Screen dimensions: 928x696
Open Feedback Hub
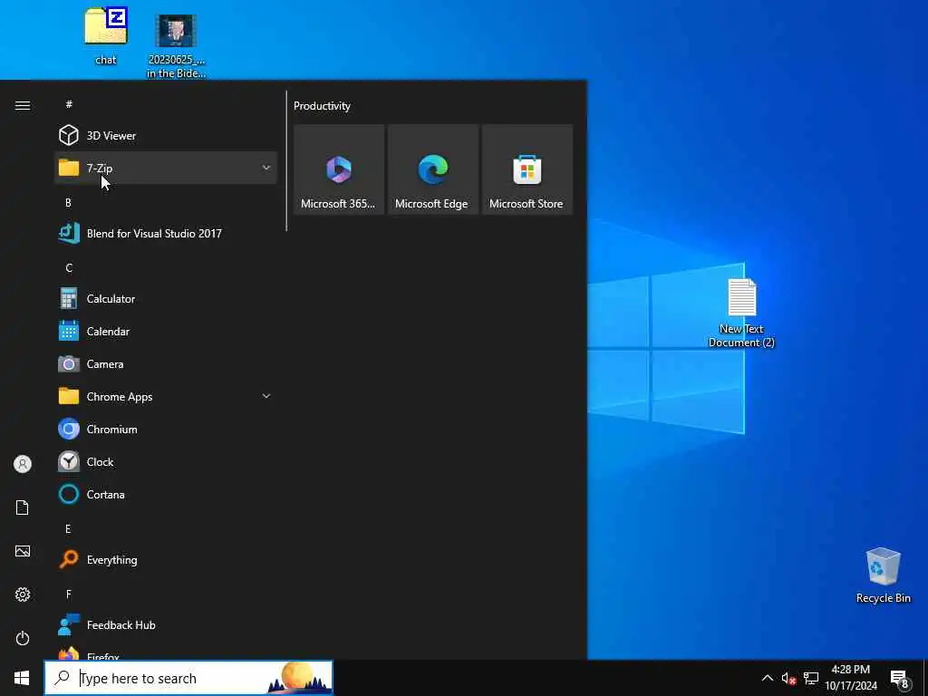pos(165,624)
